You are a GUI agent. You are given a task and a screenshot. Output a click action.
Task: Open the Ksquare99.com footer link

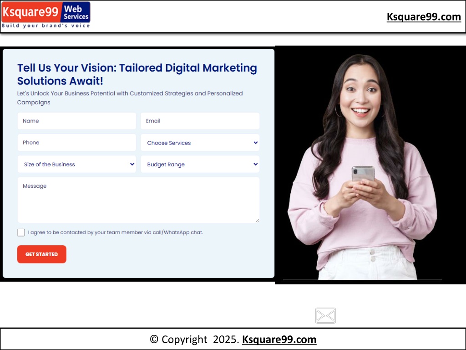pos(279,339)
